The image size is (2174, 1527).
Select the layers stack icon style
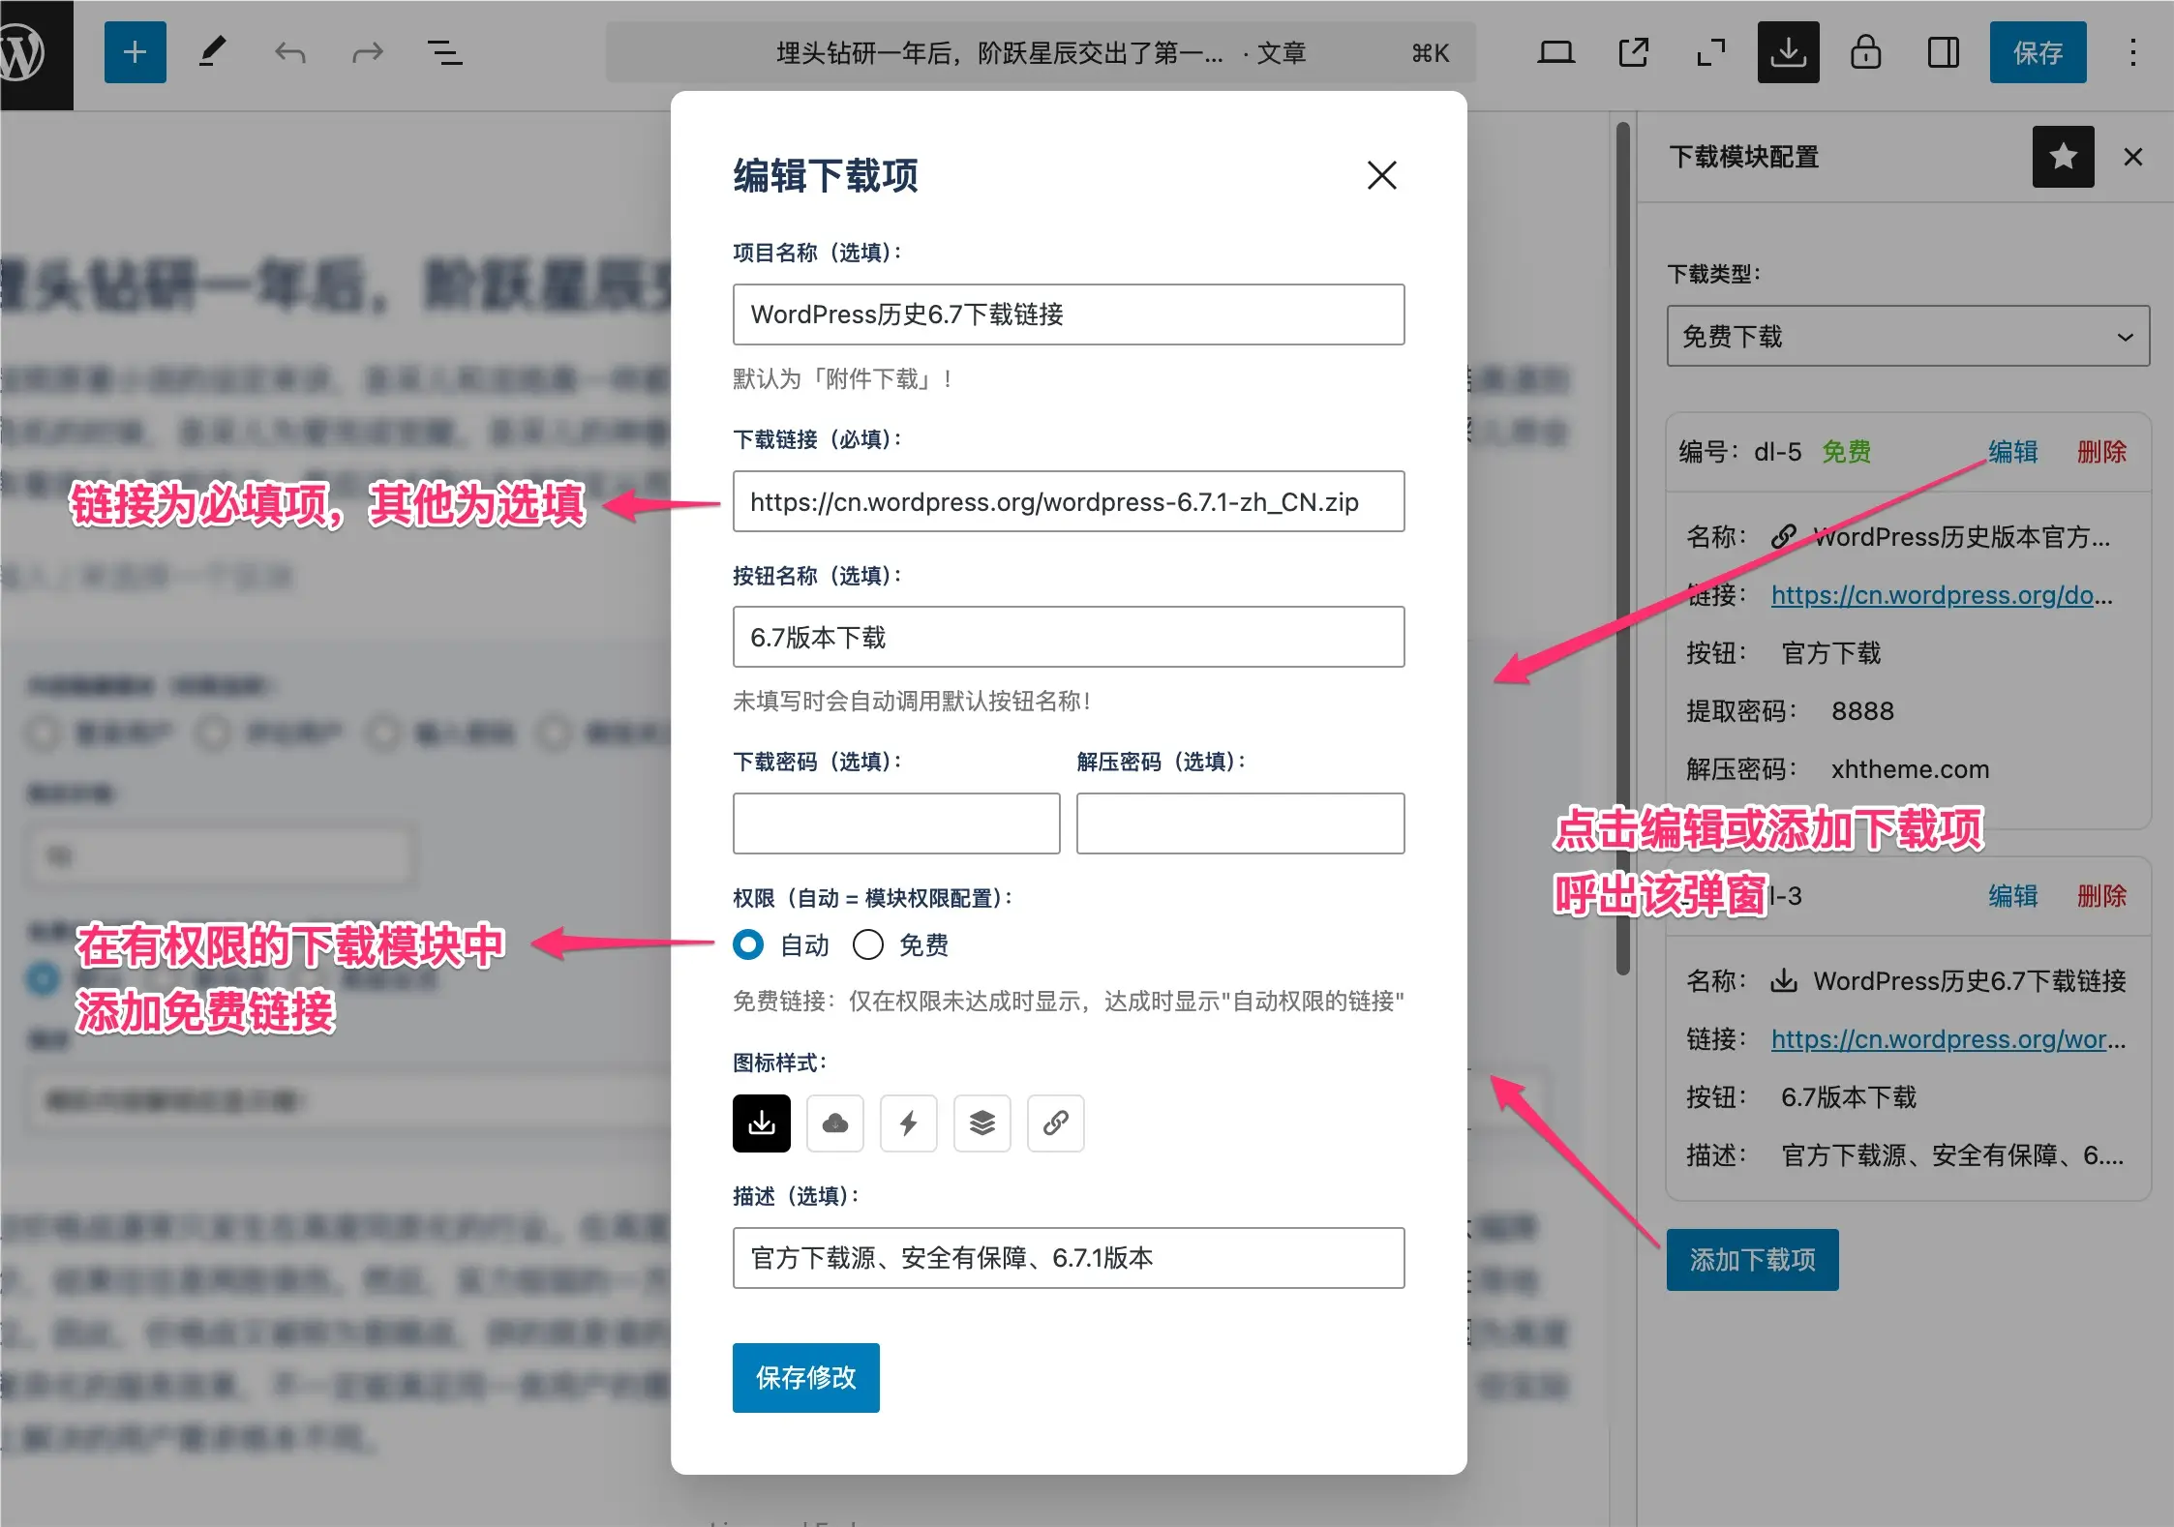981,1123
